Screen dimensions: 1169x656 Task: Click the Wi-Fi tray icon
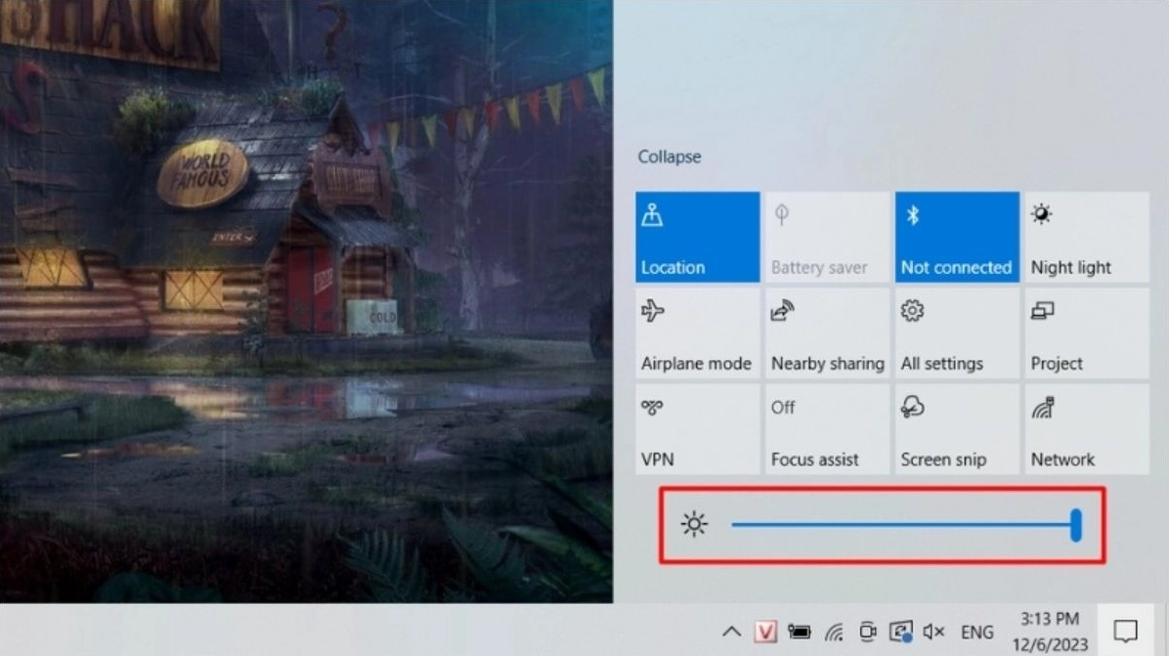(x=834, y=632)
